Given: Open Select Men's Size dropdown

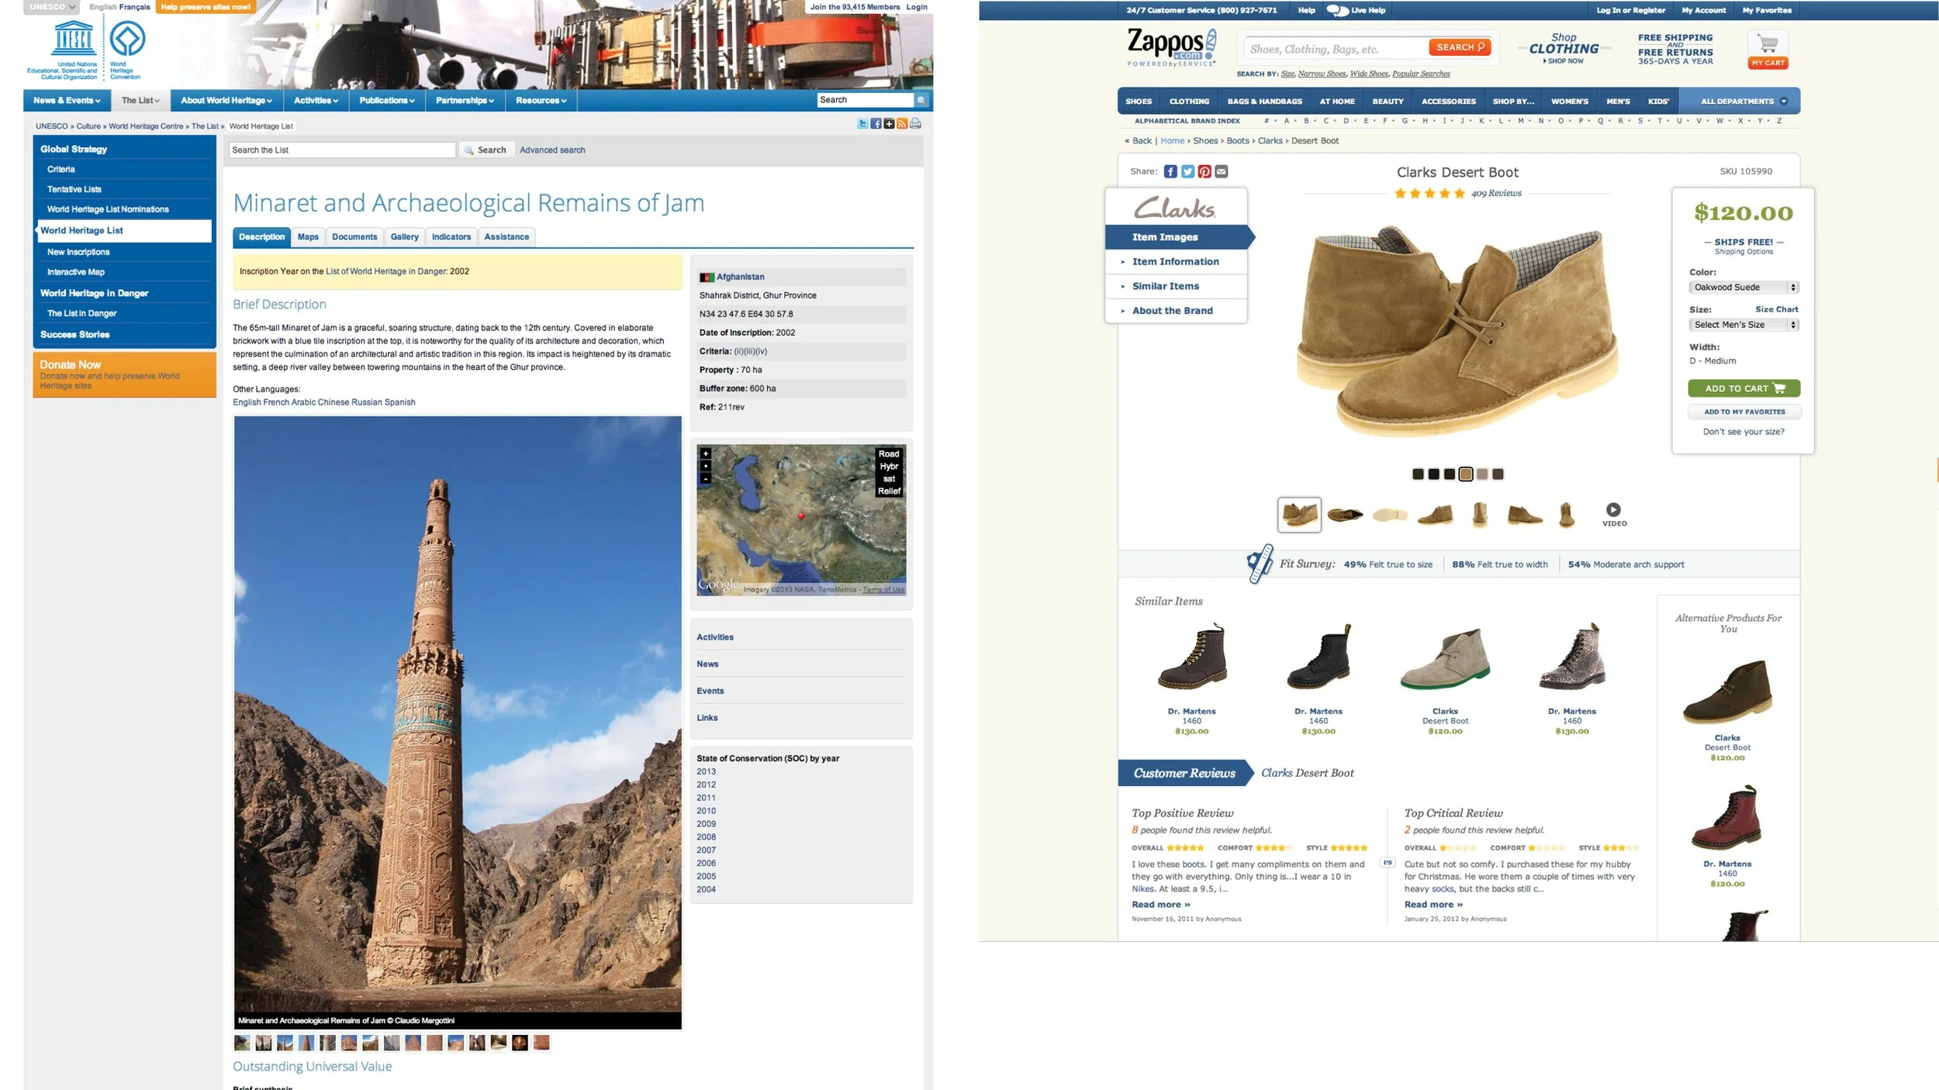Looking at the screenshot, I should click(1744, 325).
